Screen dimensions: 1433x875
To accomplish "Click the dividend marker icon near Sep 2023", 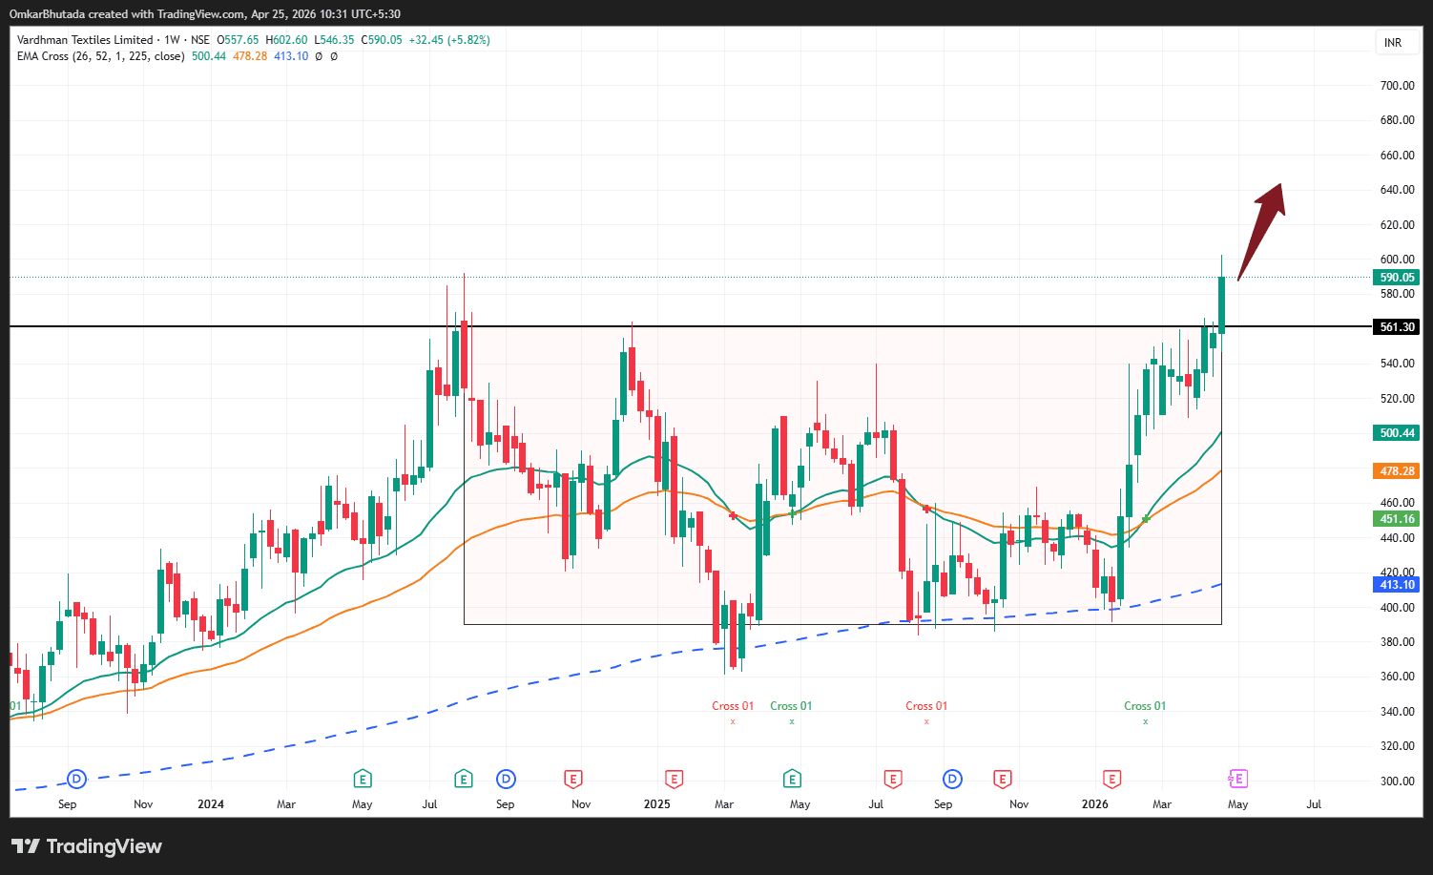I will [x=76, y=780].
